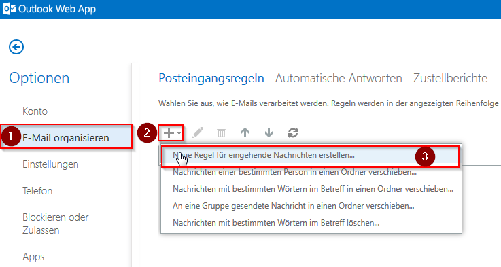The image size is (501, 267).
Task: Open Konto in options sidebar
Action: pos(35,111)
